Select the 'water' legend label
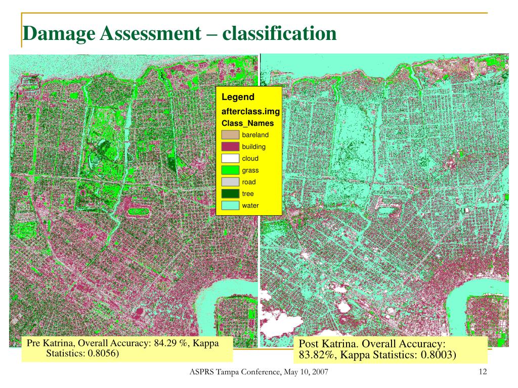 coord(250,205)
